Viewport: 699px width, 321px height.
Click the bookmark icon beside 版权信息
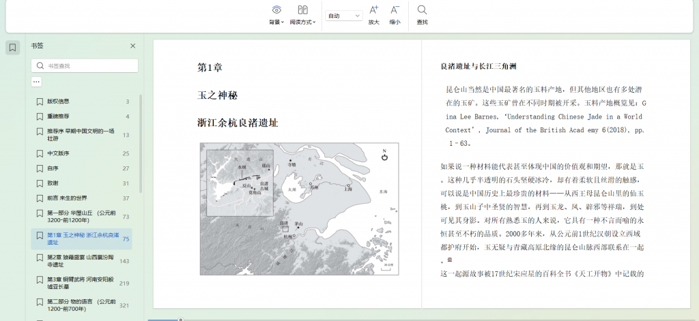click(40, 102)
